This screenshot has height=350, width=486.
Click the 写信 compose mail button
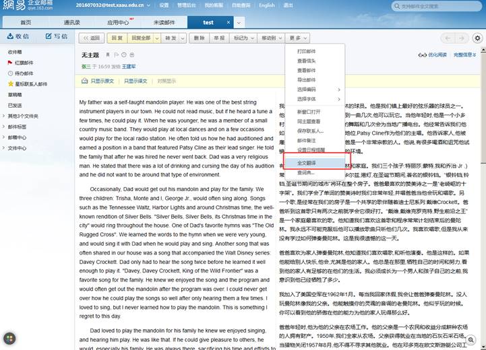(x=57, y=36)
